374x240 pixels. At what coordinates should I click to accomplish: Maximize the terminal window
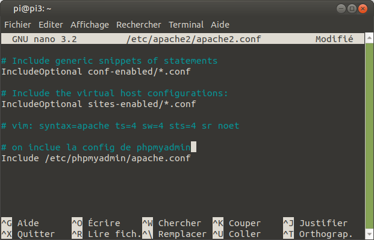point(352,9)
